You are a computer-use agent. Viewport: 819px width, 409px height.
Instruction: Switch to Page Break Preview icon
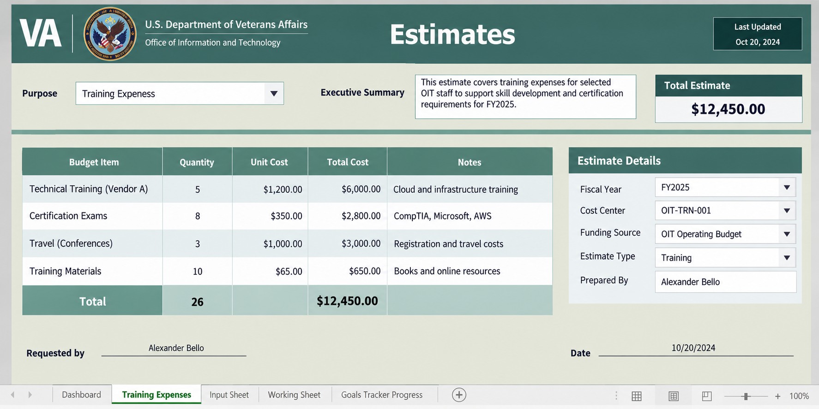click(707, 396)
